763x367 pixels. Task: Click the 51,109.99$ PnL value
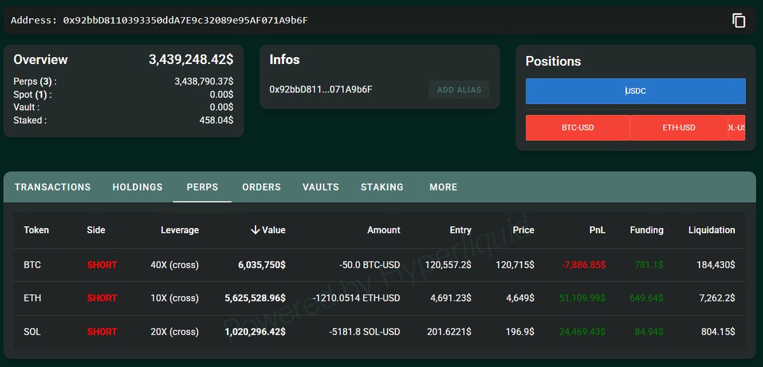coord(582,298)
